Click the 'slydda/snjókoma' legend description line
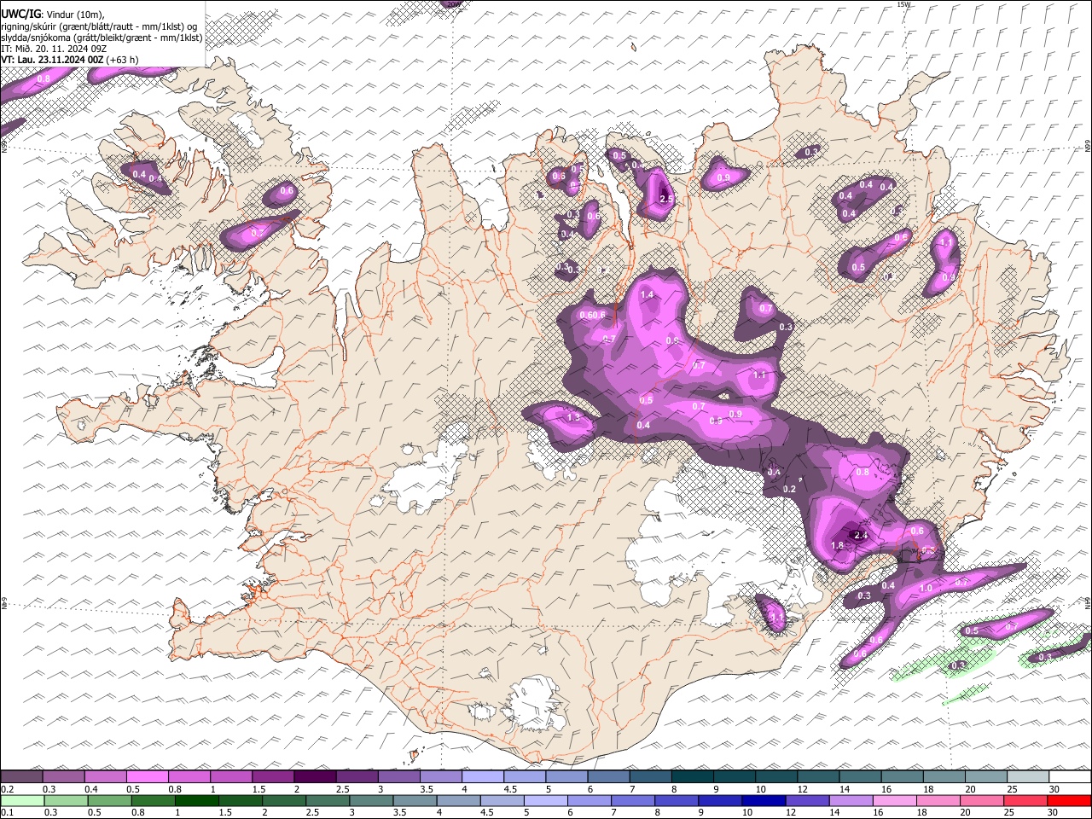This screenshot has height=819, width=1092. click(102, 38)
